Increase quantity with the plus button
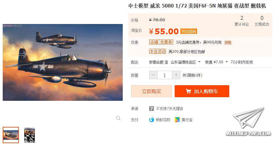The height and width of the screenshot is (144, 274). tap(176, 75)
